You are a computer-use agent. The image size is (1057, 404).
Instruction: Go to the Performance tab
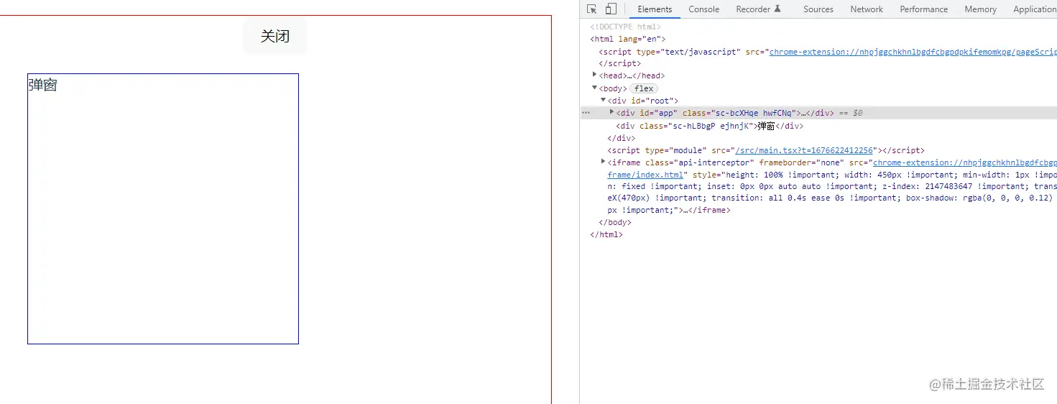pos(924,9)
